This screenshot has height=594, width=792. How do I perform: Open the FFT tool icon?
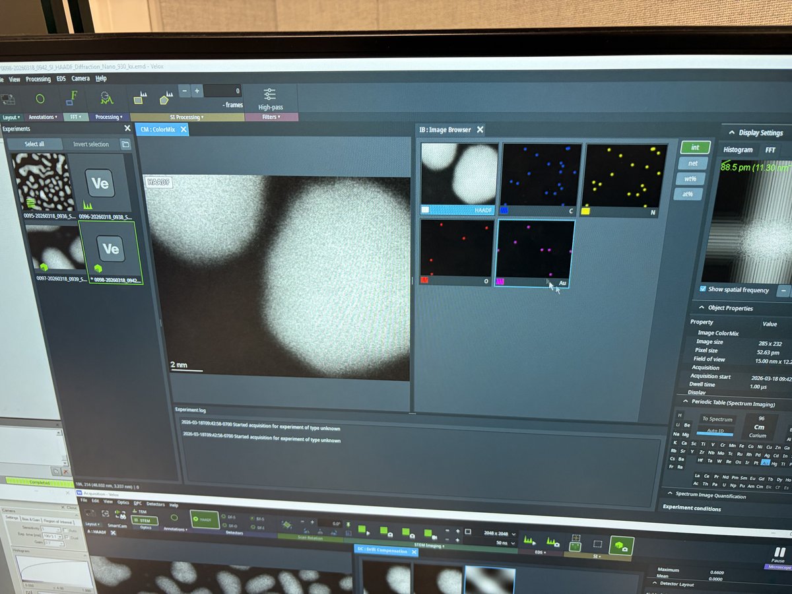coord(73,98)
